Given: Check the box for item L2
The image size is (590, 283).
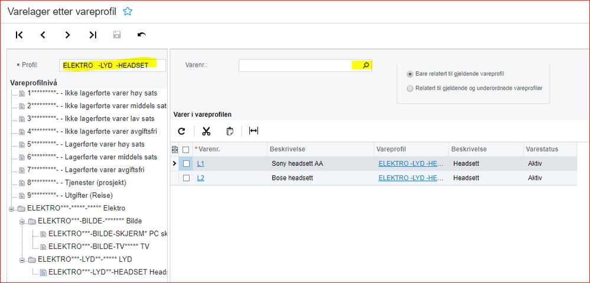Looking at the screenshot, I should 186,178.
